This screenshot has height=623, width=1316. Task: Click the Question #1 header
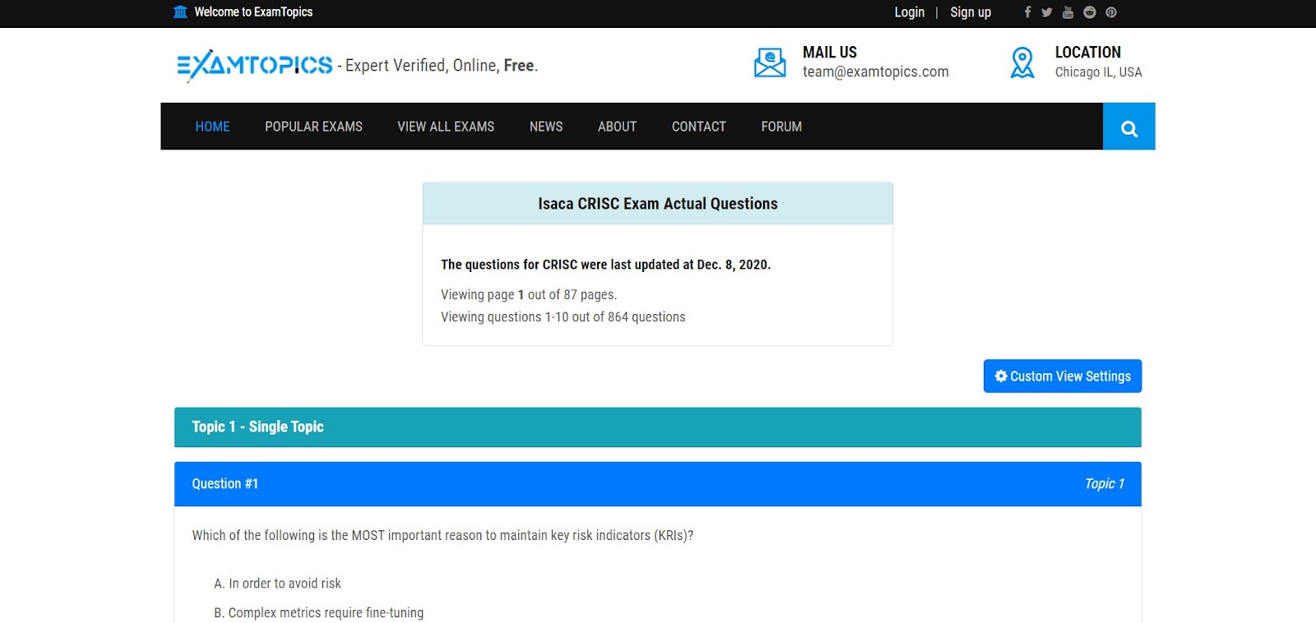658,484
